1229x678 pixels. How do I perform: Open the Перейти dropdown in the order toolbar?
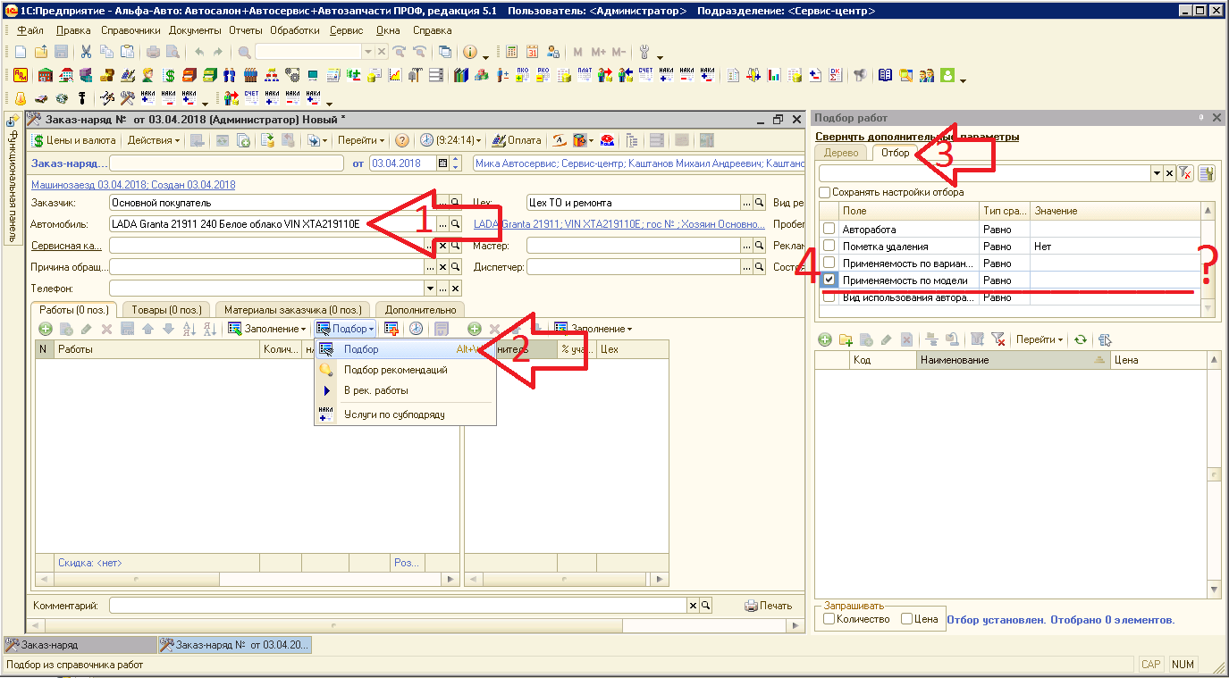(x=361, y=140)
